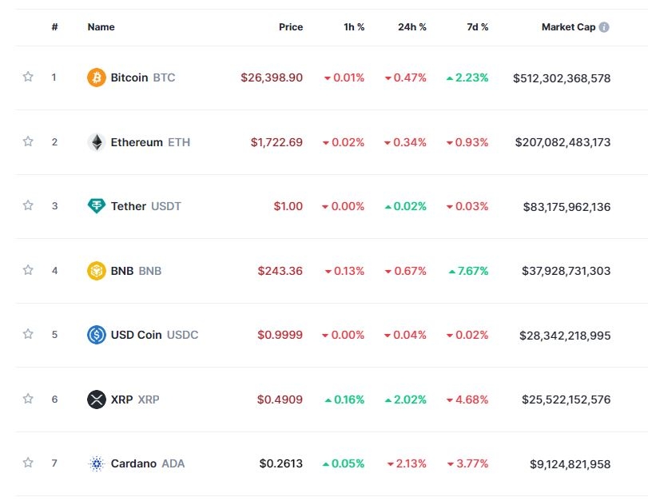Screen dimensions: 648x501
Task: Sort by Market Cap column header
Action: pos(568,27)
